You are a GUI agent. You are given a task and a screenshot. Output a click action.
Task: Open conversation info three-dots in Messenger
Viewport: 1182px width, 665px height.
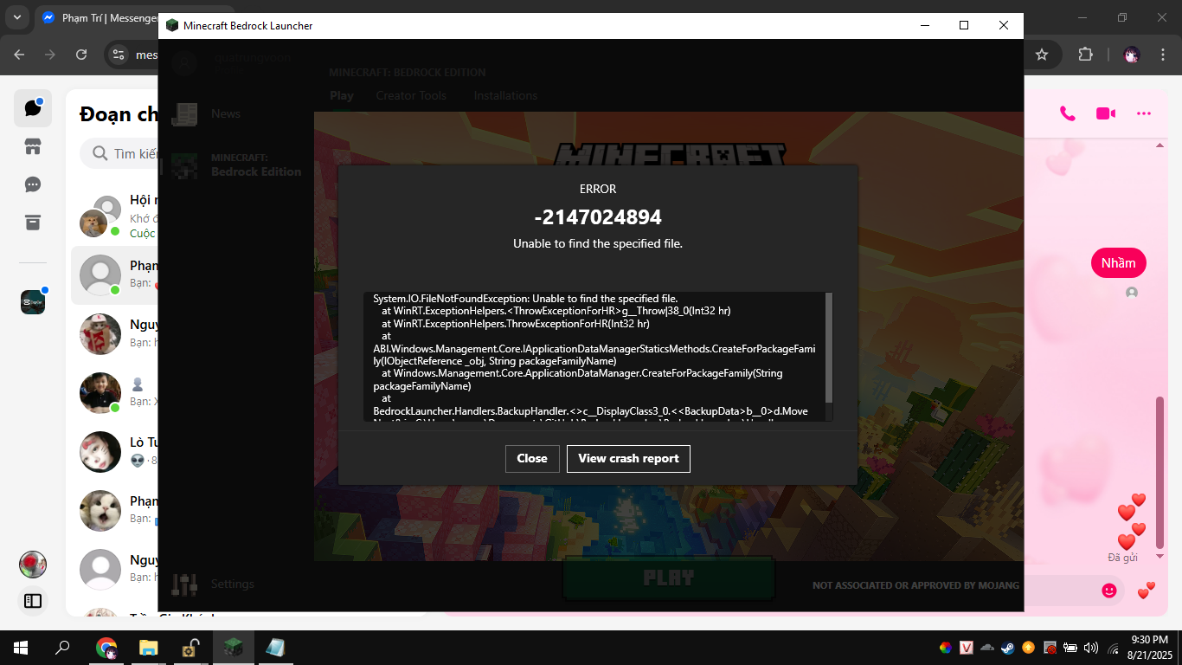1144,113
